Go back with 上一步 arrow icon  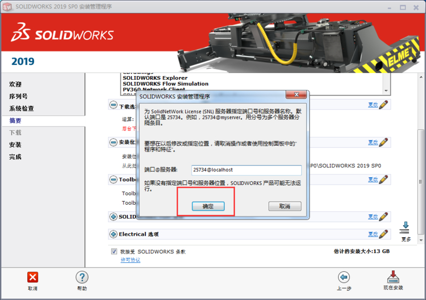(x=344, y=277)
